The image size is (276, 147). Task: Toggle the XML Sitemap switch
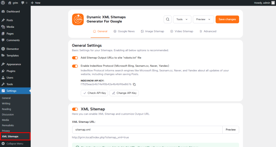pos(75,109)
